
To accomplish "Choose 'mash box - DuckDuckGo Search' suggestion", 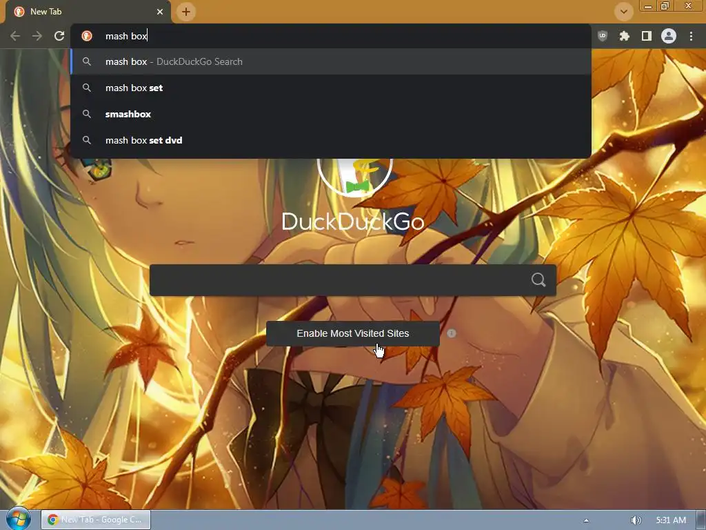I will tap(331, 61).
